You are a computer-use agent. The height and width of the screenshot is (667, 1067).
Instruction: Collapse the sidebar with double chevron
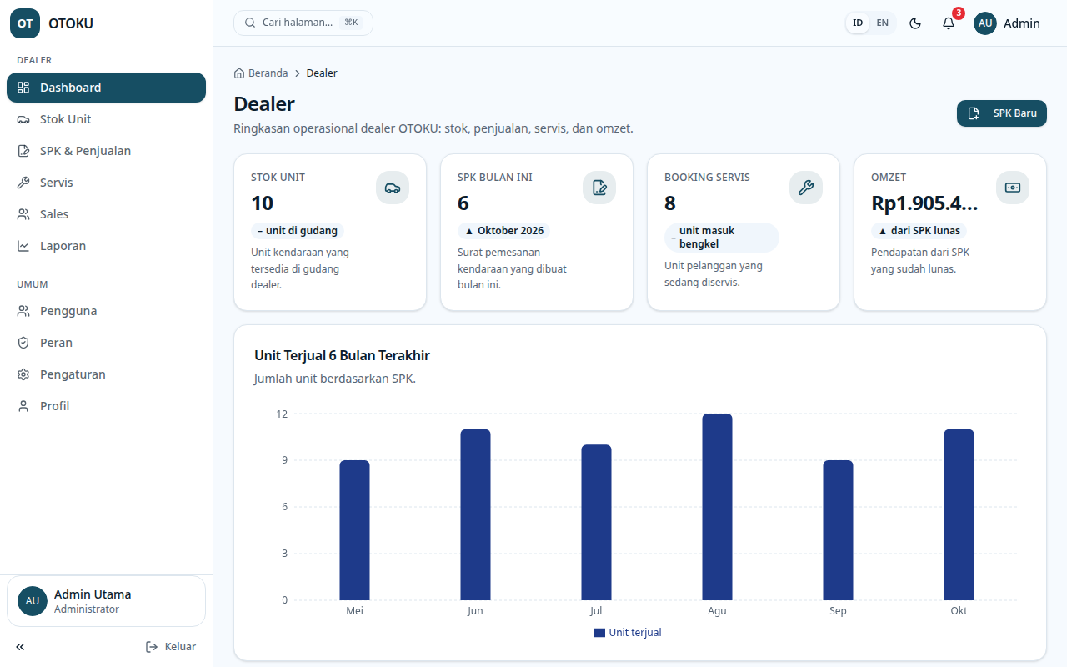[x=20, y=647]
